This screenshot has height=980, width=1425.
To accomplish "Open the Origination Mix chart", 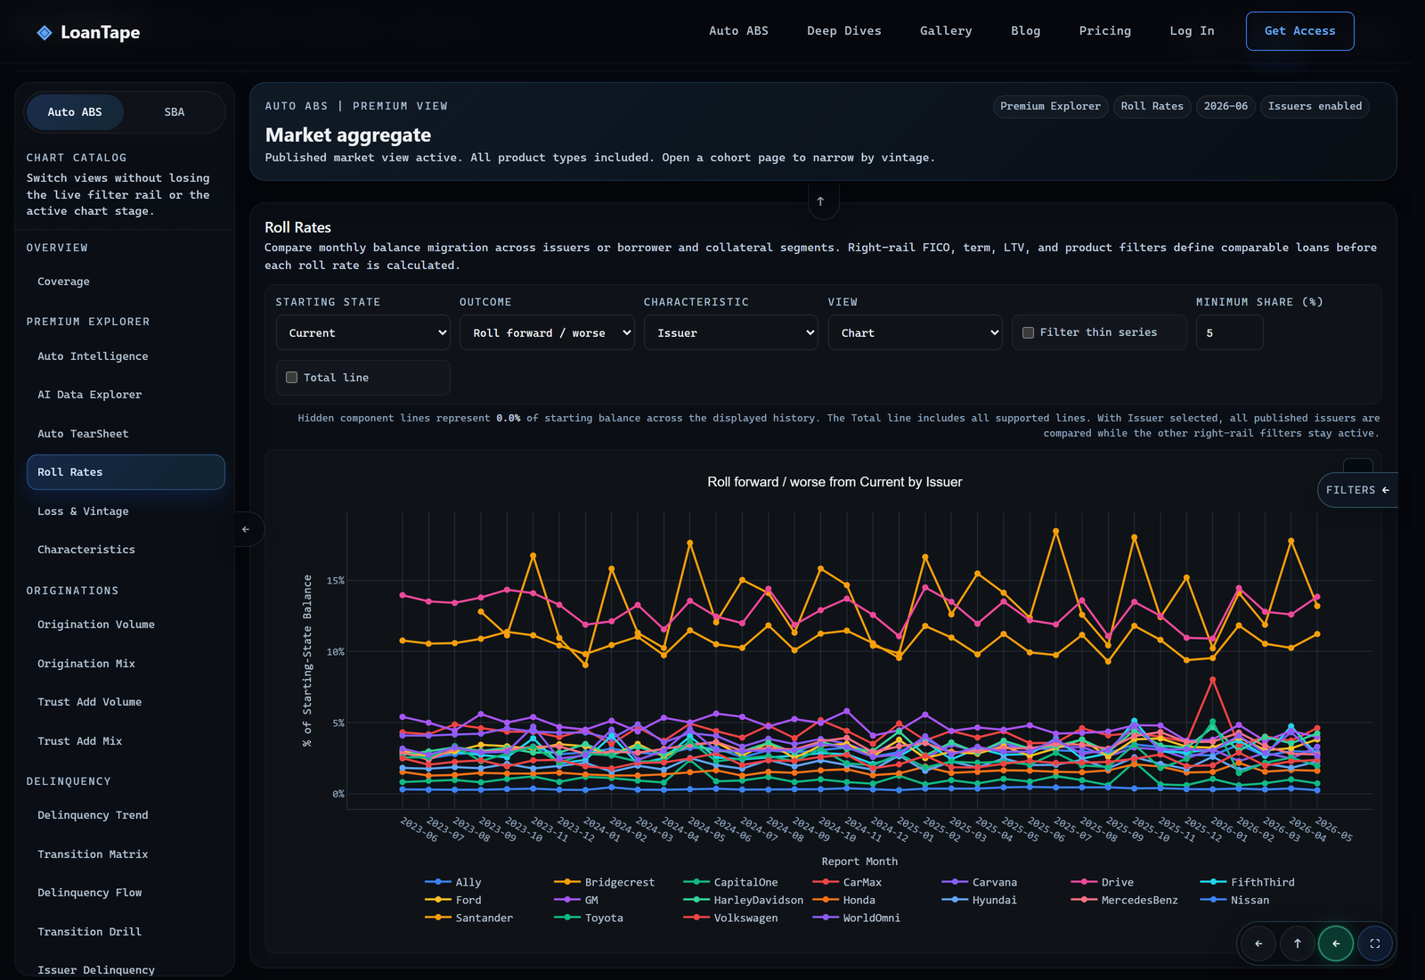I will (x=126, y=664).
